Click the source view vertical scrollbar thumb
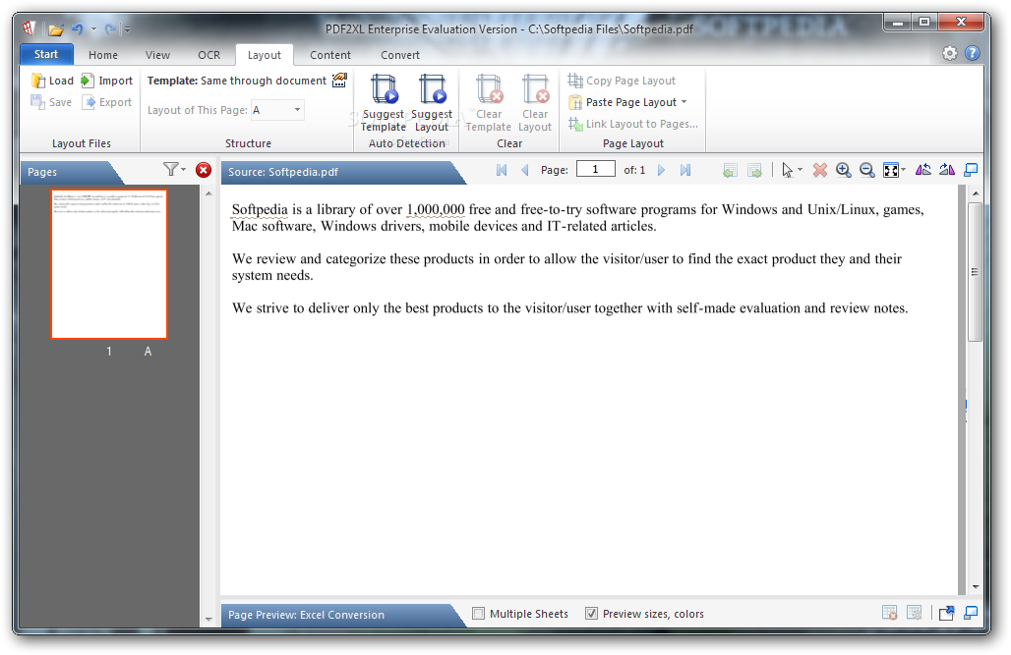Screen dimensions: 1011x655 [975, 271]
